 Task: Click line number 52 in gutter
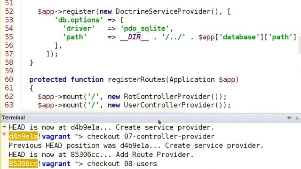pos(9,11)
